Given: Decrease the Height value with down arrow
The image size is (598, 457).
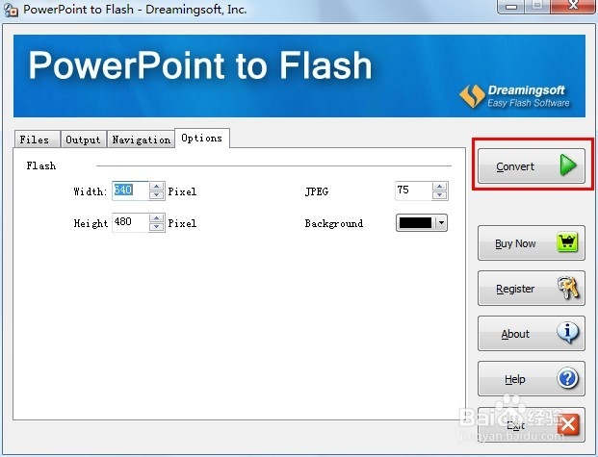Looking at the screenshot, I should (x=156, y=227).
